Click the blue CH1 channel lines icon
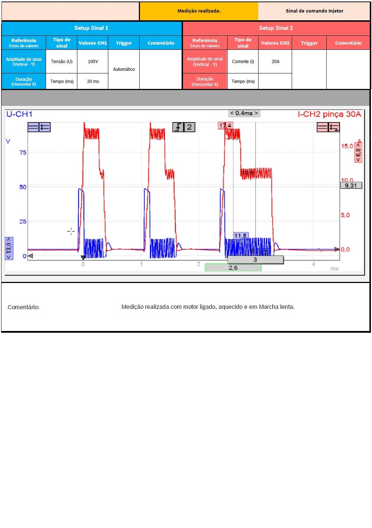 (33, 127)
